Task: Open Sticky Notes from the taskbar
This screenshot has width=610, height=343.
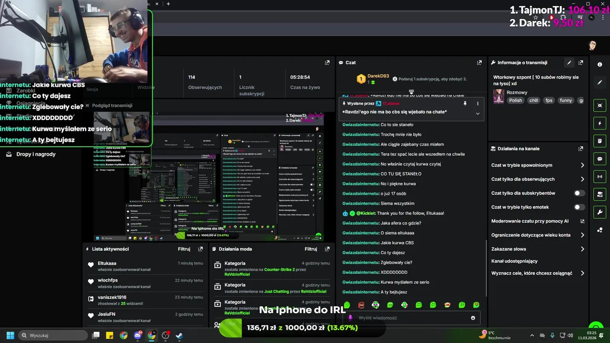Action: point(110,335)
